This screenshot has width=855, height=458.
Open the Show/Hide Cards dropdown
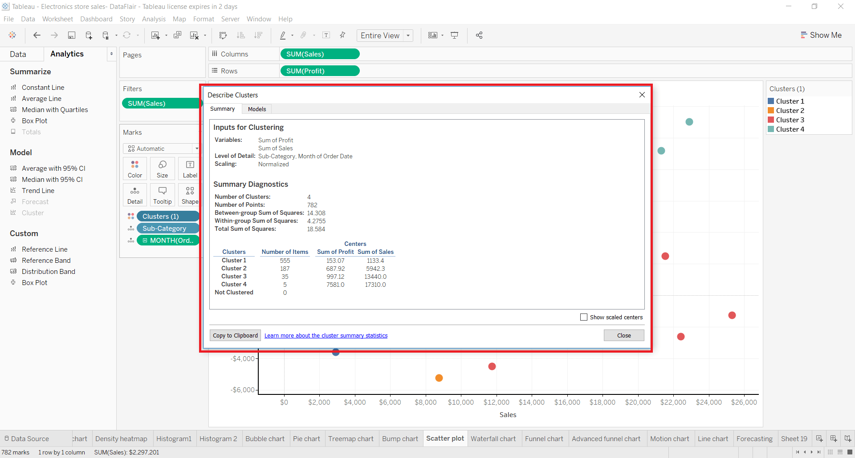[441, 35]
